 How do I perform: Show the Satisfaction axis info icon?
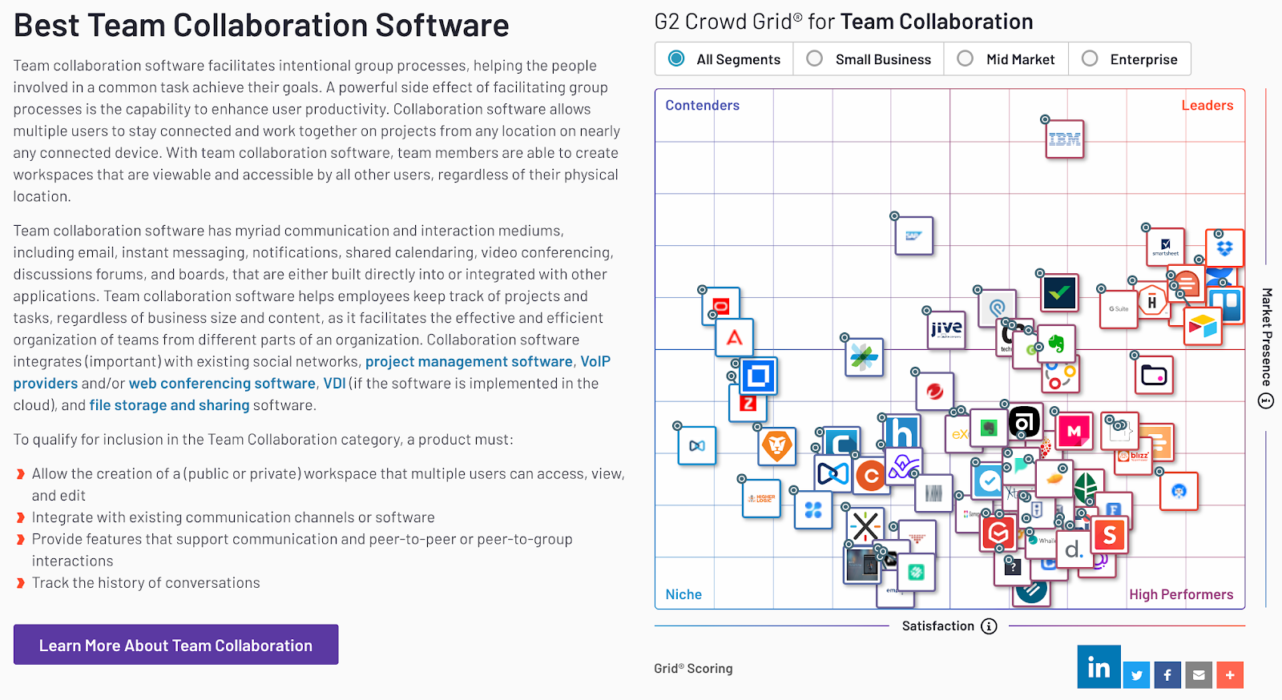pyautogui.click(x=990, y=626)
